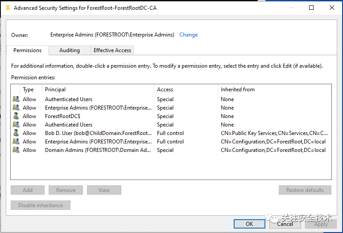This screenshot has width=343, height=233.
Task: Click 'Full control' access in Bob's row
Action: tap(170, 133)
